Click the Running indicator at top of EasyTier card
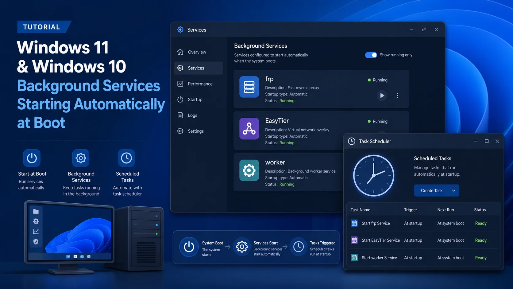The image size is (513, 289). pyautogui.click(x=378, y=121)
